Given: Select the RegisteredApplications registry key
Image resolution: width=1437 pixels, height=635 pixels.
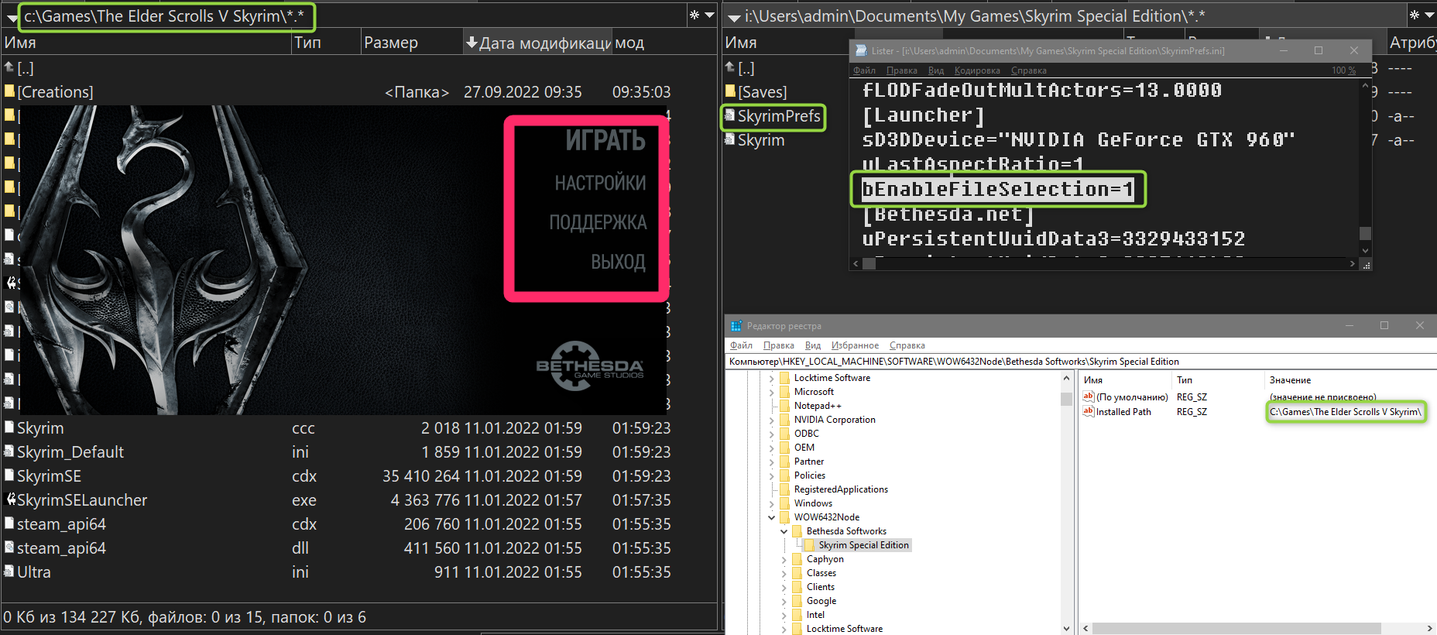Looking at the screenshot, I should pyautogui.click(x=841, y=489).
